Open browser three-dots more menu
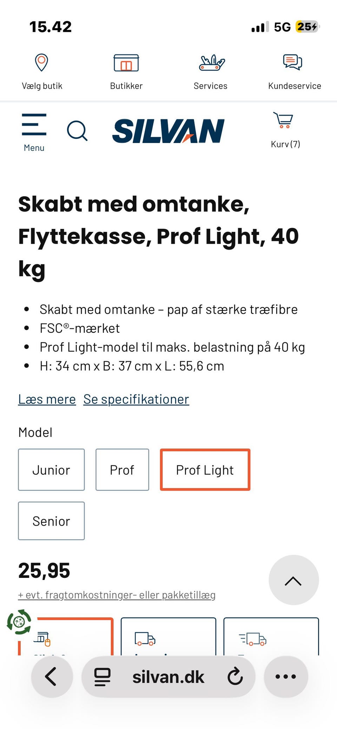The image size is (337, 729). coord(286,676)
